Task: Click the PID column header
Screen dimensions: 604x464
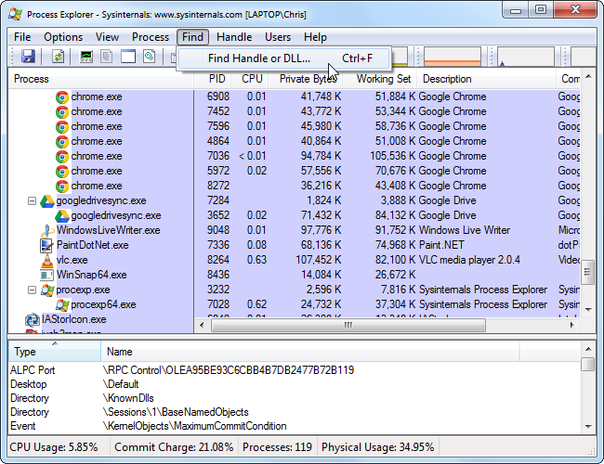Action: coord(217,79)
